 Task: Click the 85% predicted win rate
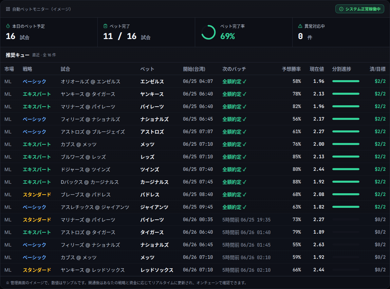[297, 157]
